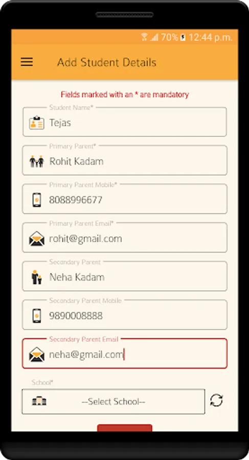Image resolution: width=249 pixels, height=460 pixels.
Task: Tap the Secondary Parent person icon
Action: (x=37, y=277)
